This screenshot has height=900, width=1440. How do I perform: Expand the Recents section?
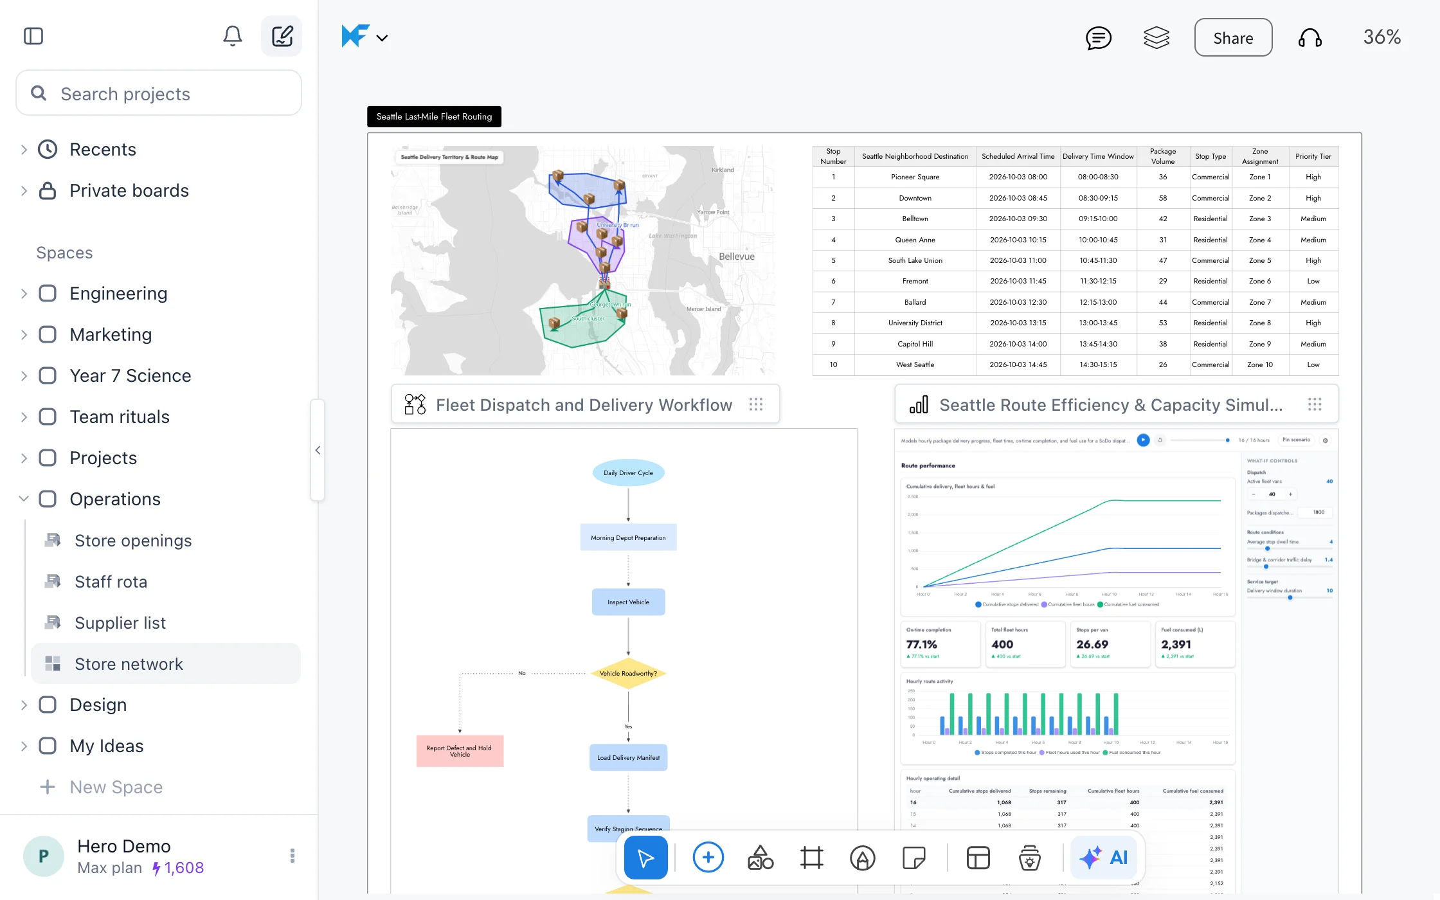pyautogui.click(x=24, y=150)
